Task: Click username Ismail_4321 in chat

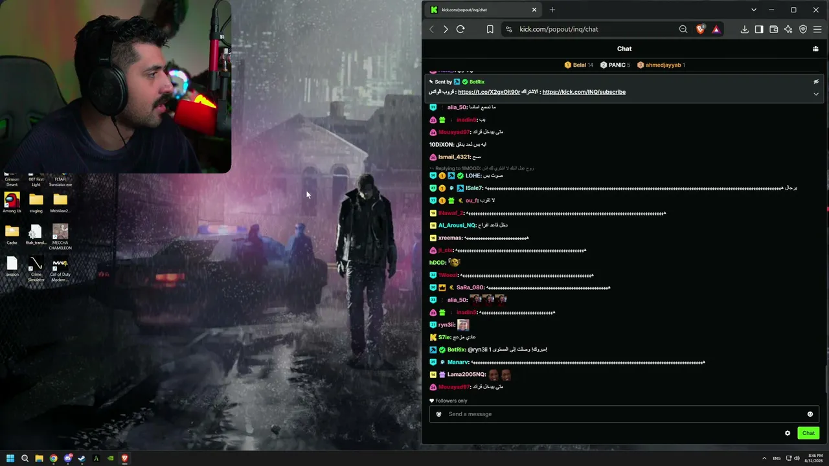Action: click(x=454, y=157)
